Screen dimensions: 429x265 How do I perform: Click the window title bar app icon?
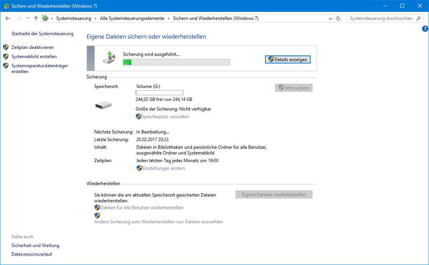pos(6,6)
